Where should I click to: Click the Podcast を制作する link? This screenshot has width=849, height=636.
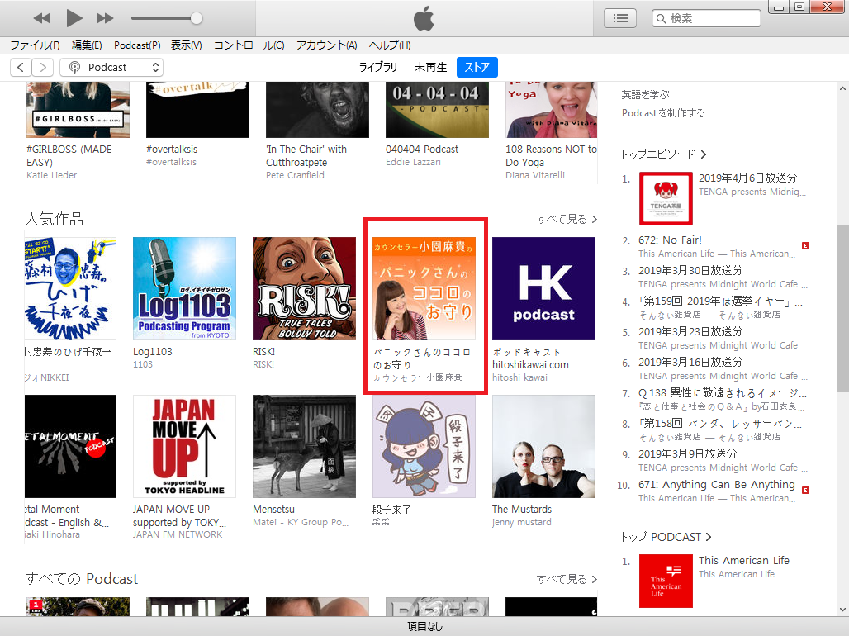(x=663, y=113)
